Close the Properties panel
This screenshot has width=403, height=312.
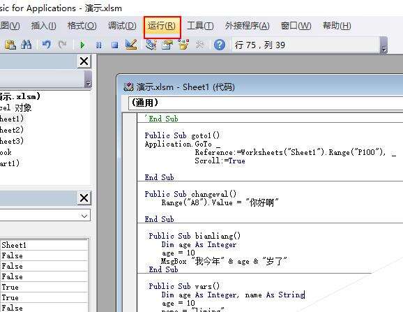click(x=84, y=198)
